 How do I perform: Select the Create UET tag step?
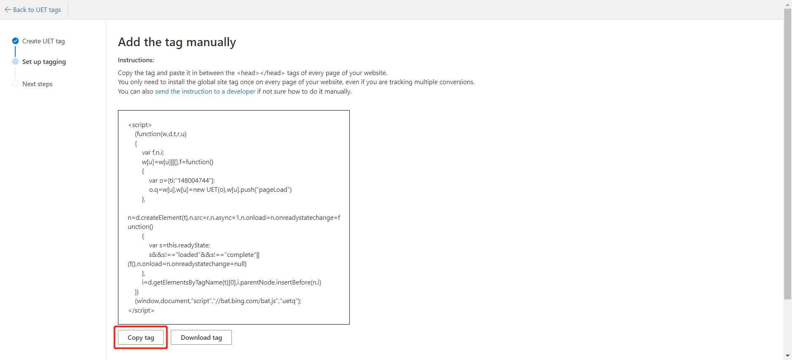coord(43,41)
